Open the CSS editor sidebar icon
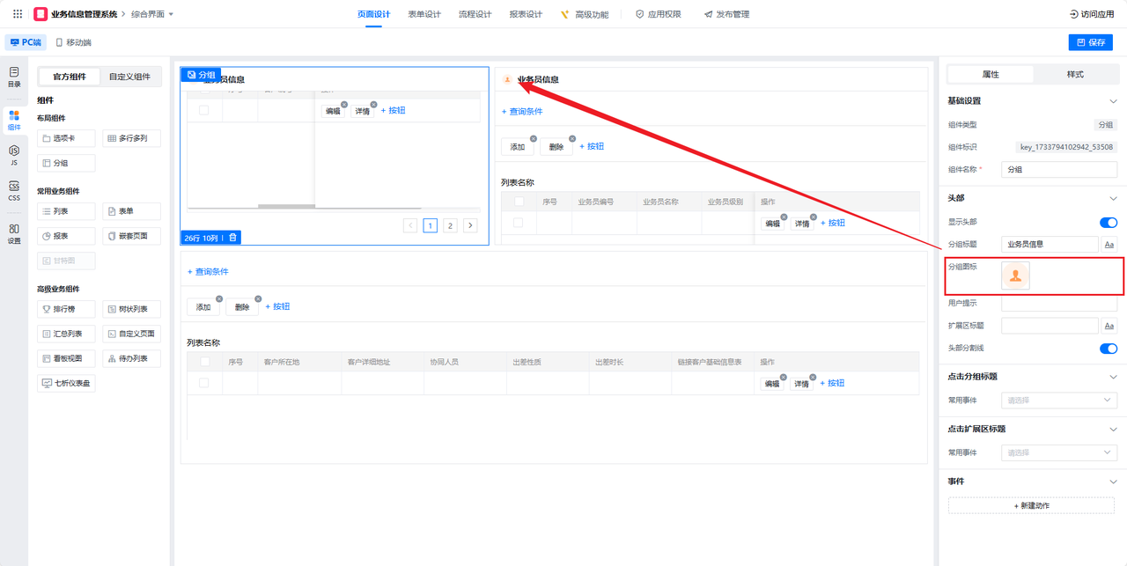Screen dimensions: 1127x566 pyautogui.click(x=14, y=191)
